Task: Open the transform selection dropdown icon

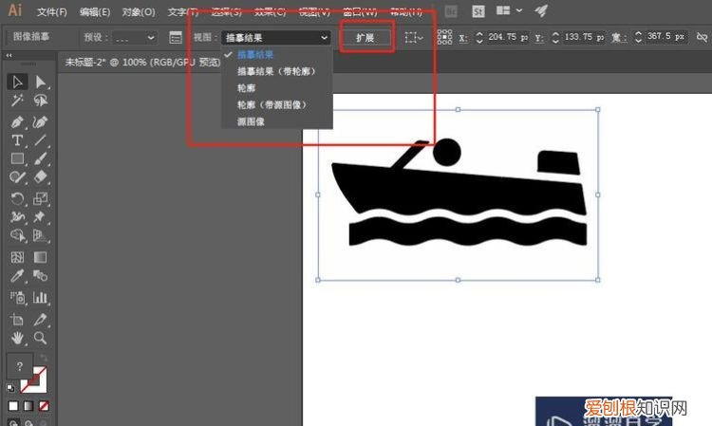Action: pyautogui.click(x=414, y=37)
